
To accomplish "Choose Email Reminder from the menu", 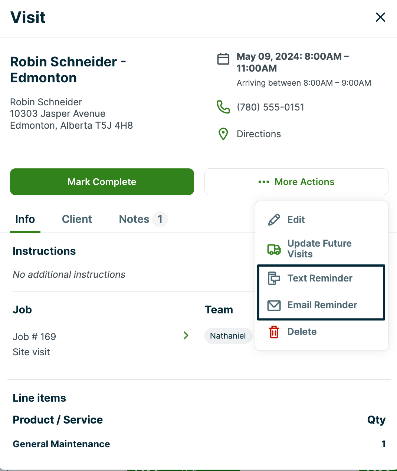I will tap(322, 305).
